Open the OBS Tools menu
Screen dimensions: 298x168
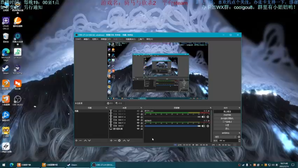click(141, 39)
